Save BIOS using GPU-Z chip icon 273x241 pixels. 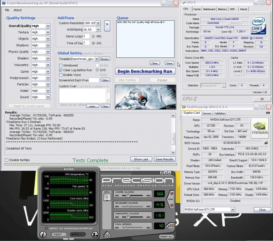coord(266,143)
